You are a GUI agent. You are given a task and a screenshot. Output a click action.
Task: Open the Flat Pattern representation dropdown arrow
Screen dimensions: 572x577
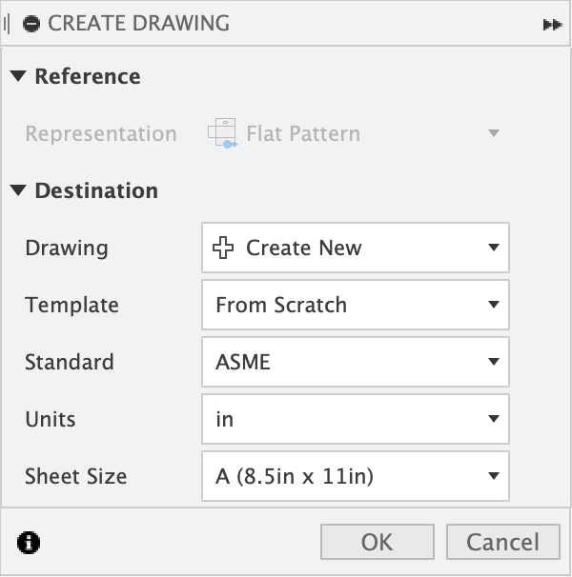pos(493,134)
